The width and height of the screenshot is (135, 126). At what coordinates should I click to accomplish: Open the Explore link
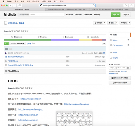(70, 15)
